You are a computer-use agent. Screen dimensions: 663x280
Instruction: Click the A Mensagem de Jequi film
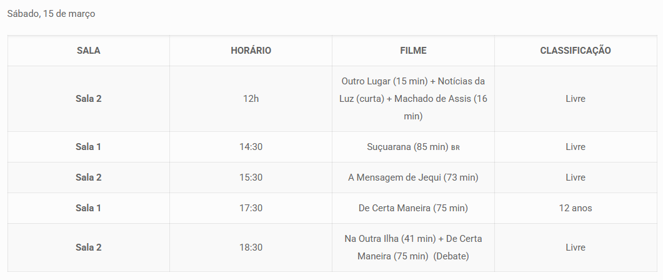coord(413,177)
